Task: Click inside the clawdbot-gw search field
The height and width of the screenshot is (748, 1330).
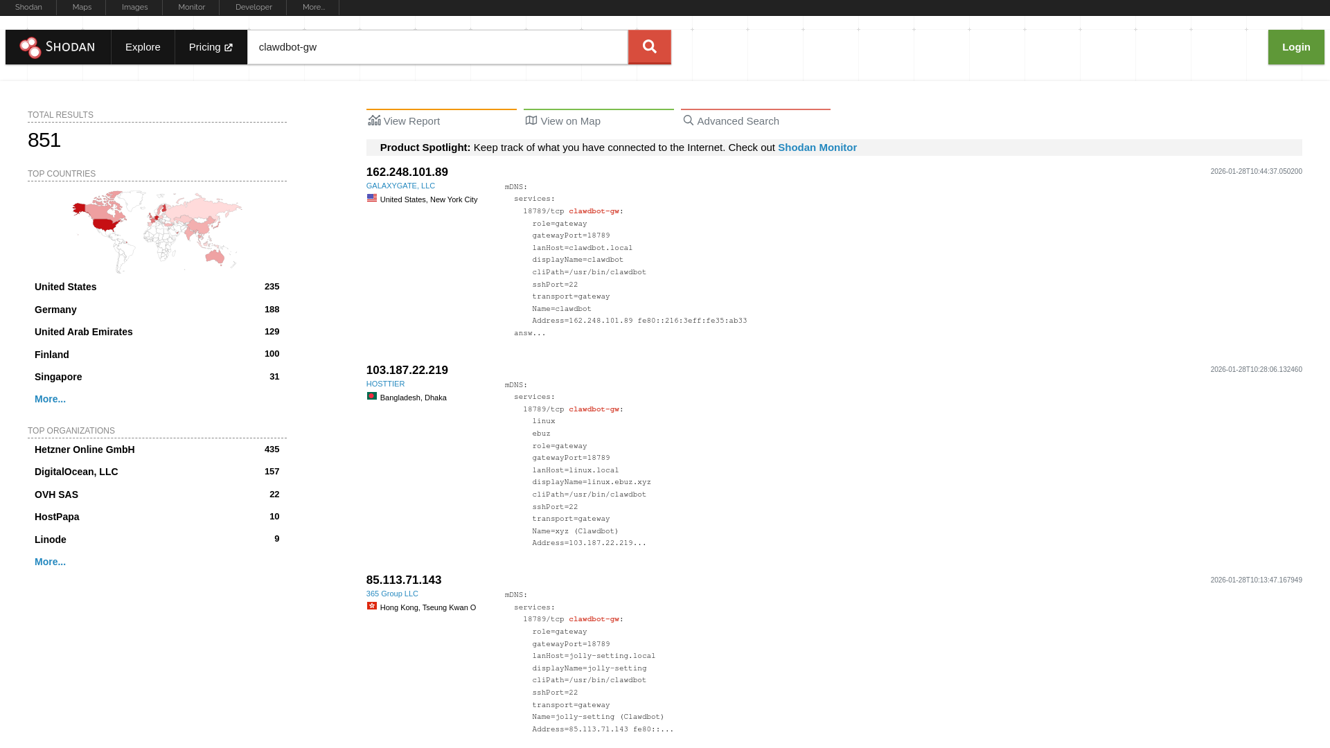Action: (436, 46)
